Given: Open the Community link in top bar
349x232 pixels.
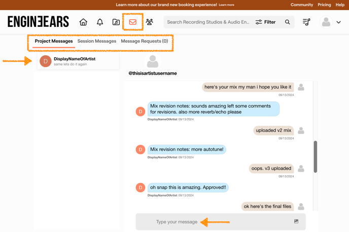Looking at the screenshot, I should 302,5.
